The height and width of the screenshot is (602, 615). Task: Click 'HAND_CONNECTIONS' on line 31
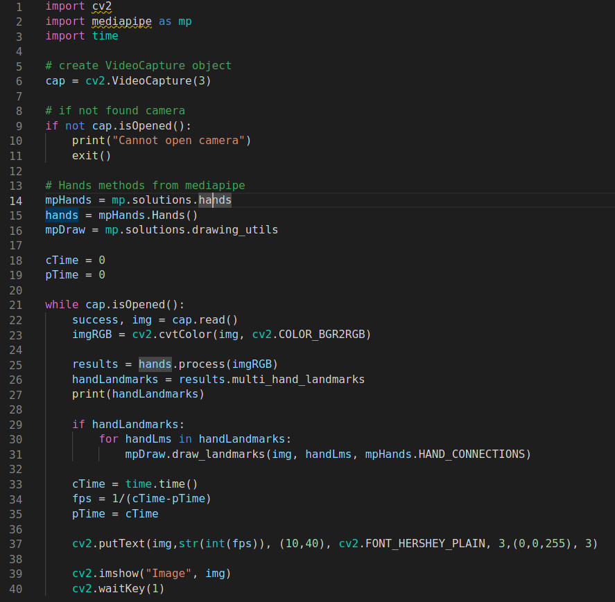point(472,454)
